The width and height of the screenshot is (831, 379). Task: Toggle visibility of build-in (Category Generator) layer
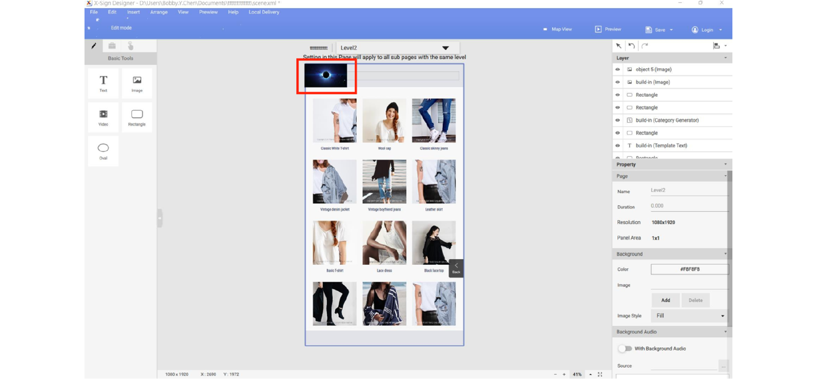(618, 120)
